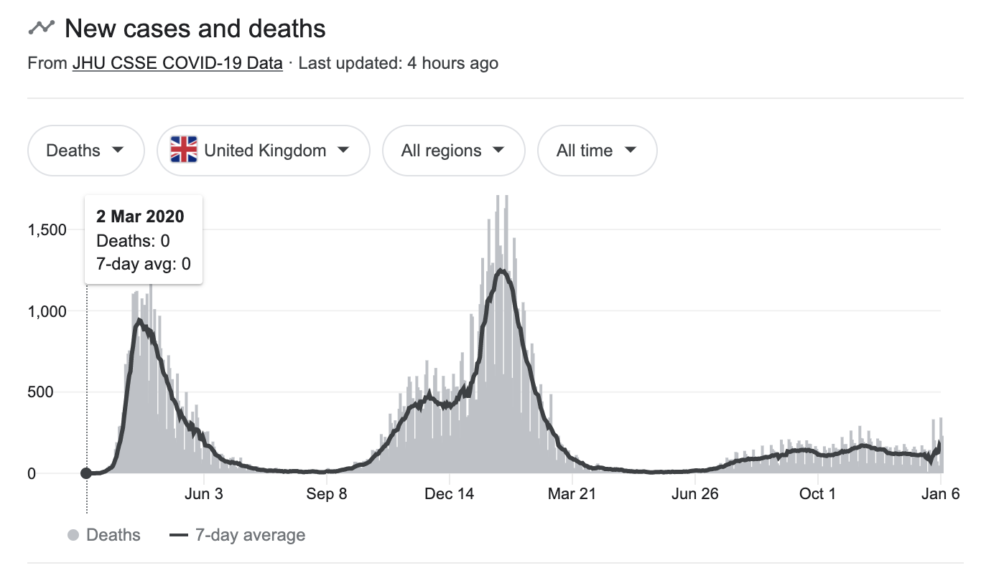Click the Sep 8 x-axis label
Screen dimensions: 981x578
[x=327, y=494]
